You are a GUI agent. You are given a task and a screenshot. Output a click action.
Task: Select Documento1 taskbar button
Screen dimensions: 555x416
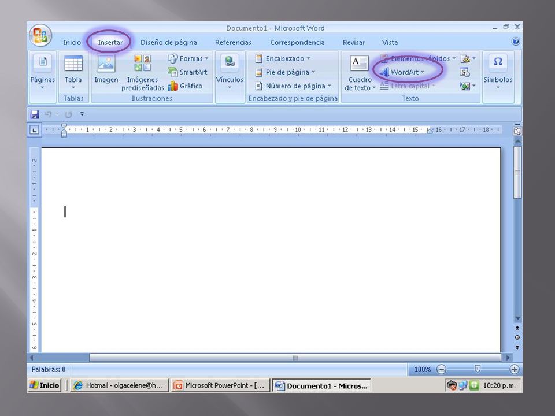coord(321,385)
